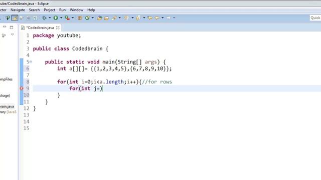Go to Next Annotation icon
Screen dimensions: 321x180
(x=126, y=18)
